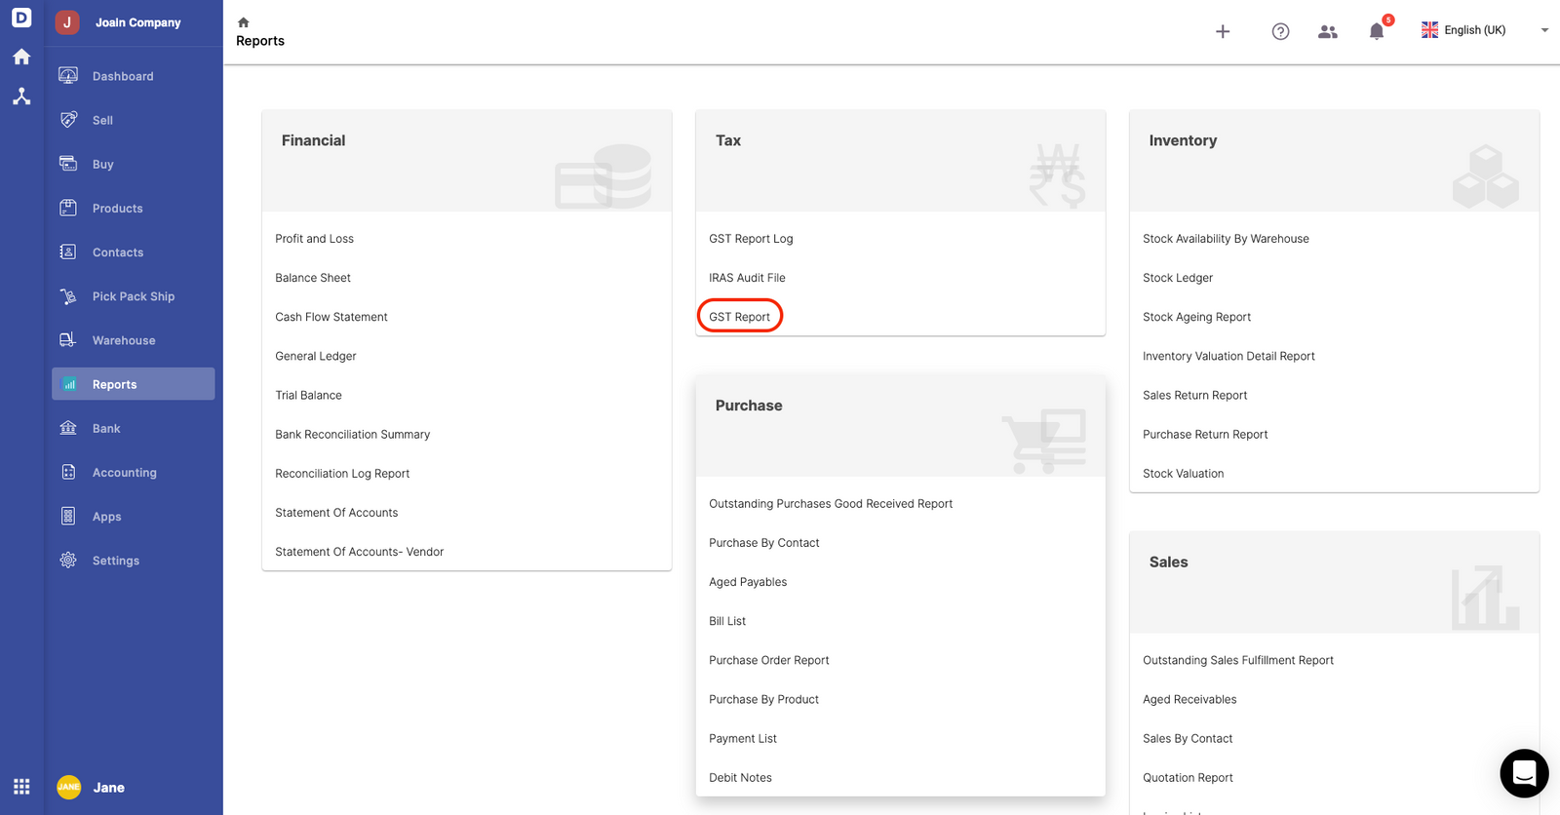Image resolution: width=1560 pixels, height=815 pixels.
Task: Open the Pick Pack Ship menu item
Action: tap(134, 296)
